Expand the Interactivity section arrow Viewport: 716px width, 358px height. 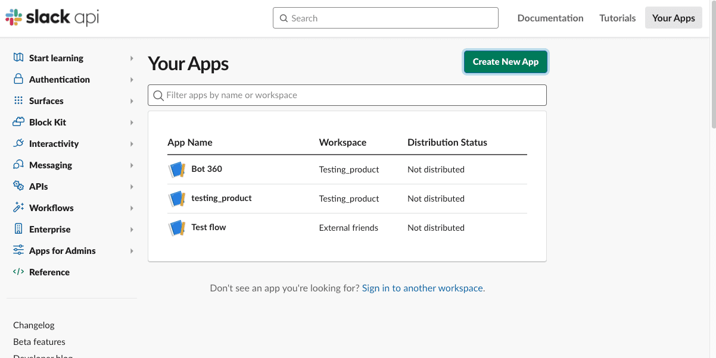click(132, 144)
